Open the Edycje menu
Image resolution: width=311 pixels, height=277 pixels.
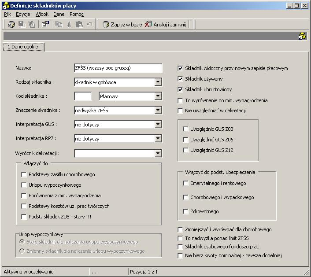tap(23, 14)
